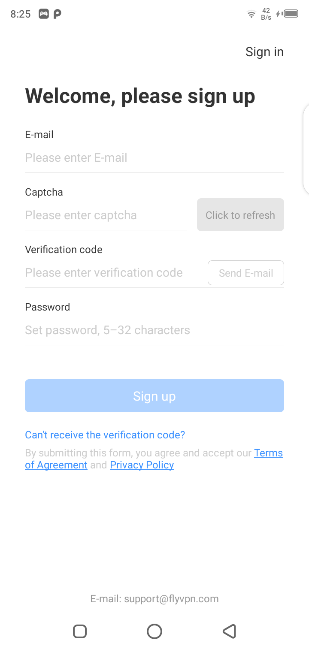Focus the password input field
This screenshot has width=309, height=652.
154,330
